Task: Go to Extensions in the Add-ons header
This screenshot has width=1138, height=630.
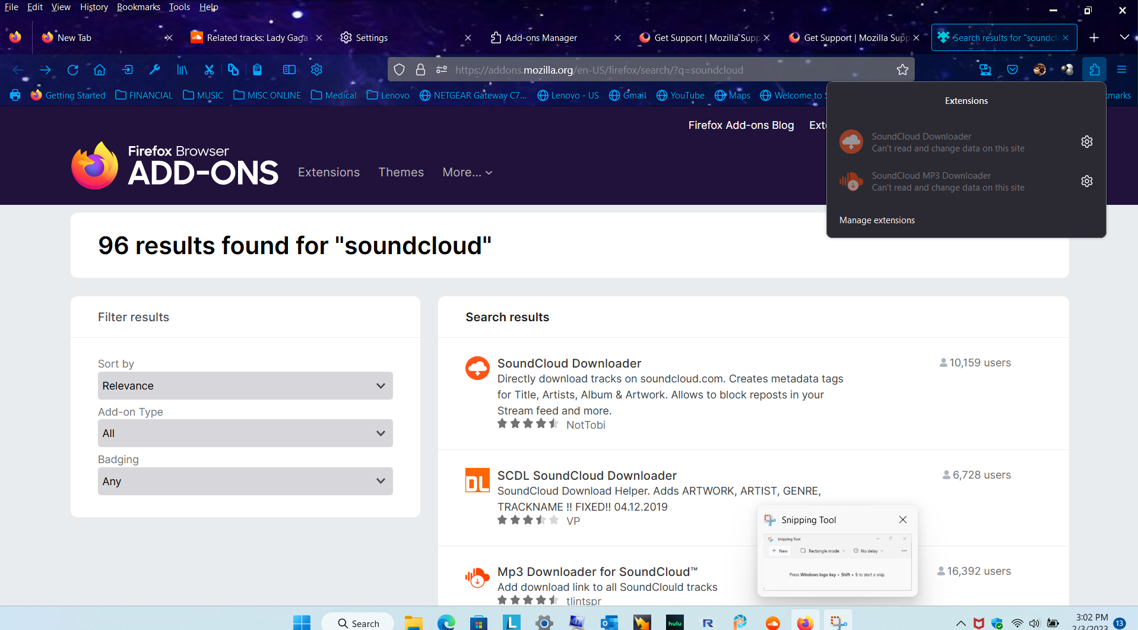Action: pos(329,172)
